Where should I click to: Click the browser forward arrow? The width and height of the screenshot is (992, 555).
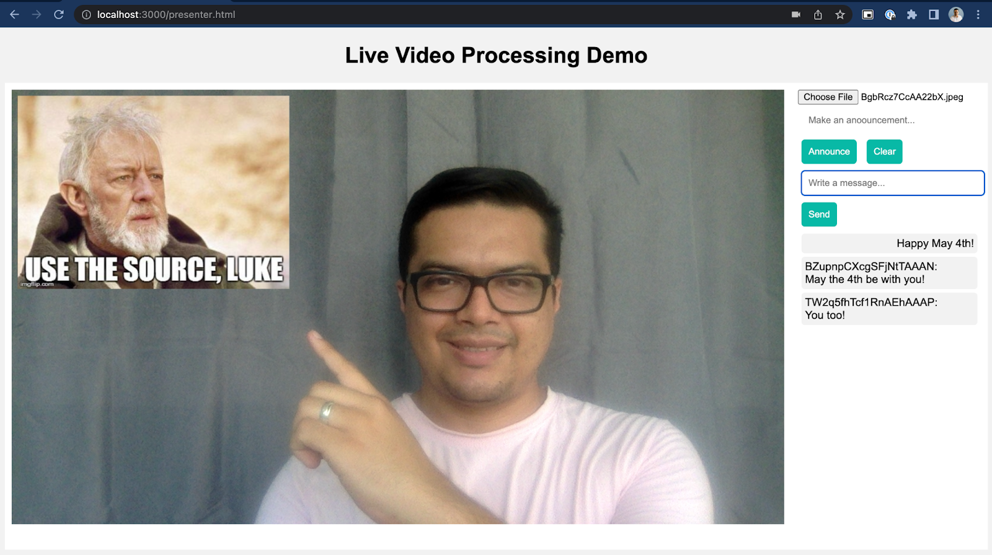click(37, 14)
